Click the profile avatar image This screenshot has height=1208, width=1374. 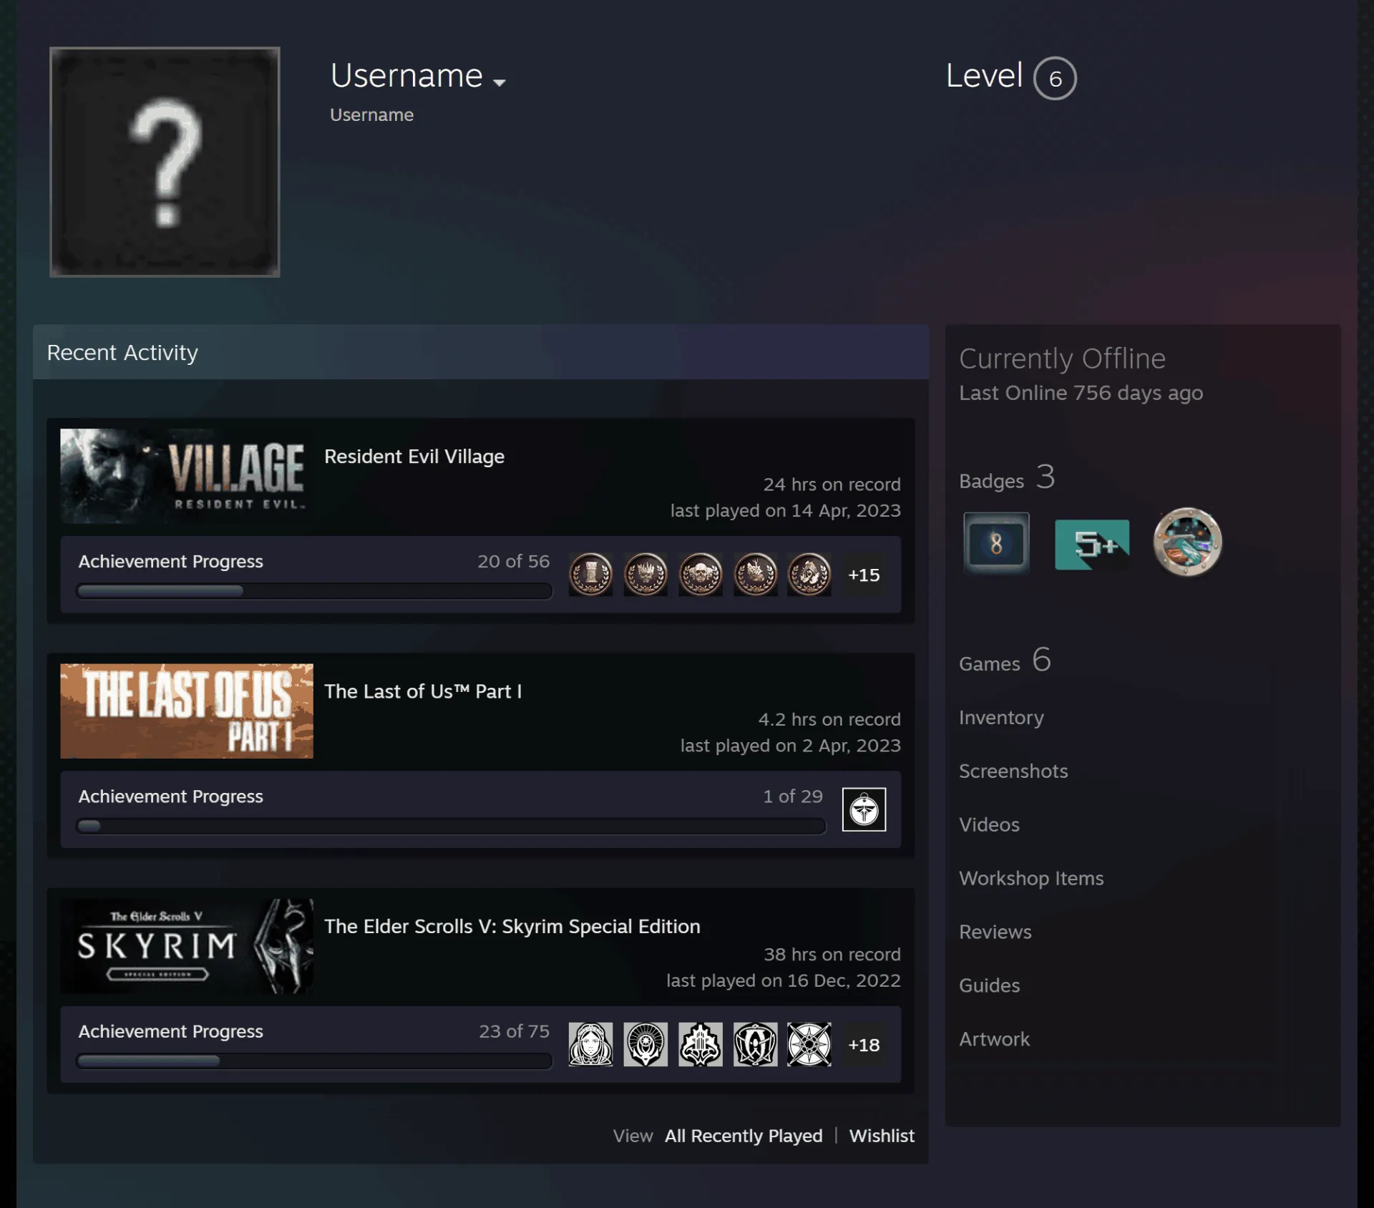point(165,162)
